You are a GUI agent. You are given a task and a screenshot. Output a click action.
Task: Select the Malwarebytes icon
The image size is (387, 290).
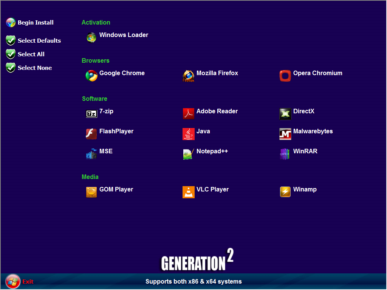pyautogui.click(x=285, y=134)
